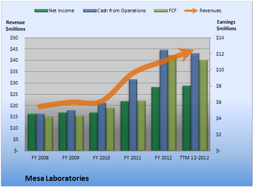Select the FY 2008 Net Income bar
The height and width of the screenshot is (187, 253).
coord(32,132)
